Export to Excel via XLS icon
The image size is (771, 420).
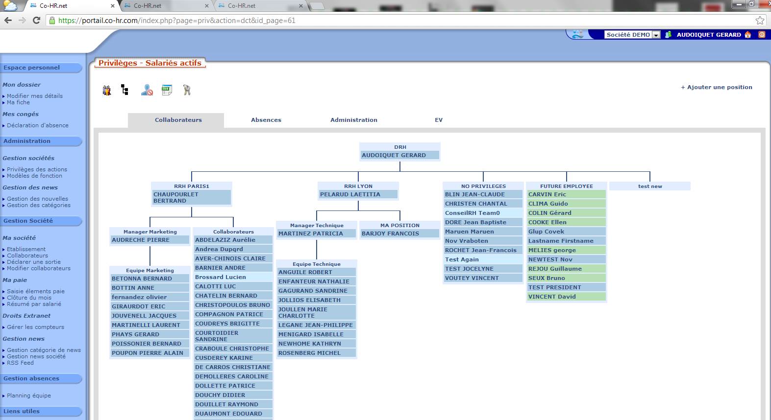pyautogui.click(x=167, y=90)
